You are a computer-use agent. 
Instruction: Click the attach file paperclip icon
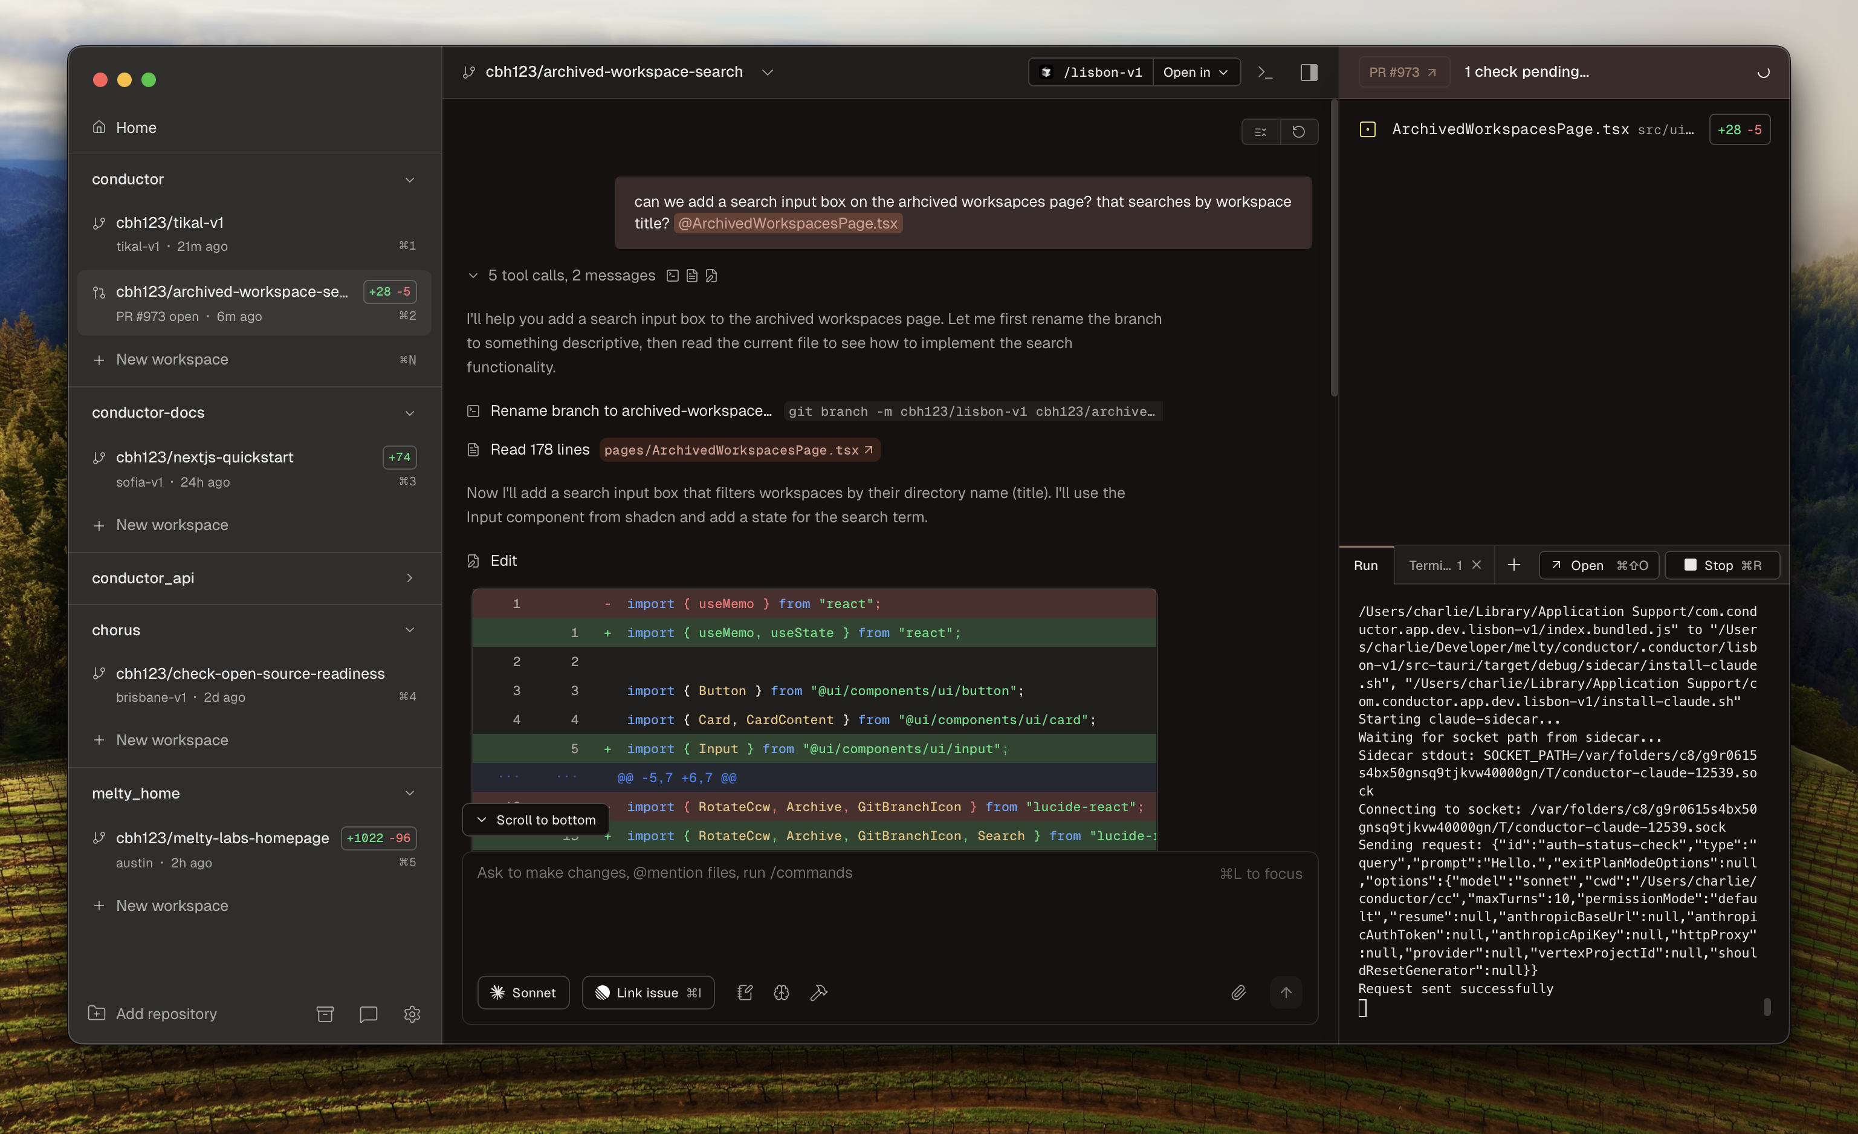1238,993
